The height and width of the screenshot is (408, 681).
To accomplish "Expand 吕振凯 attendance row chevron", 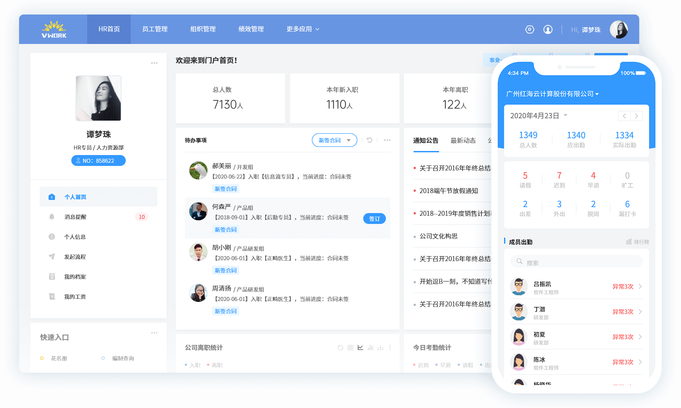I will point(640,287).
